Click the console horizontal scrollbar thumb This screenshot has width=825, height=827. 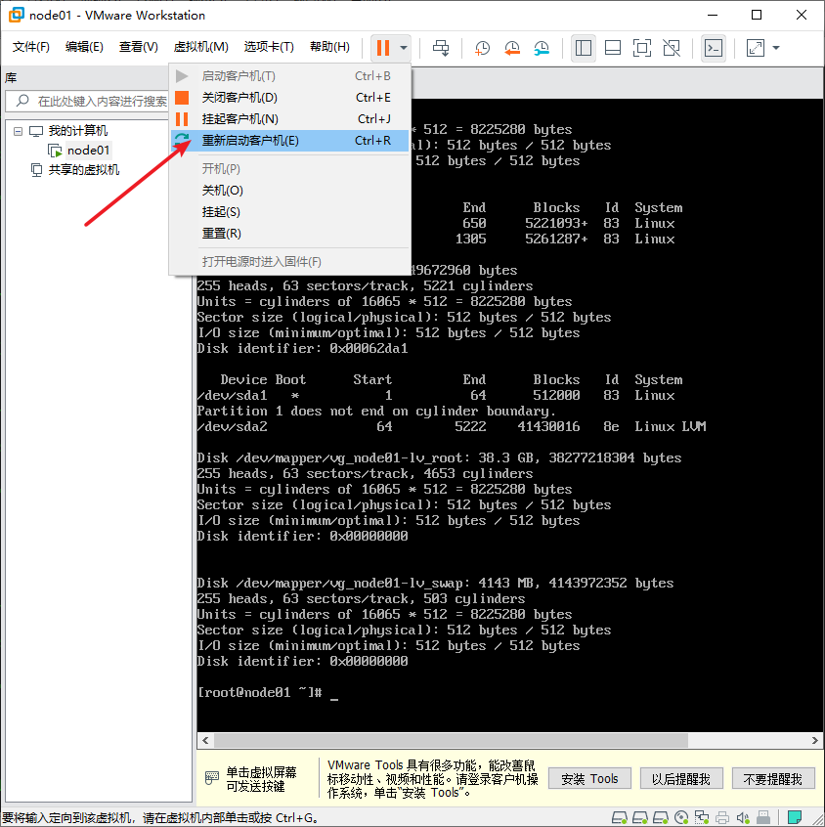point(451,741)
